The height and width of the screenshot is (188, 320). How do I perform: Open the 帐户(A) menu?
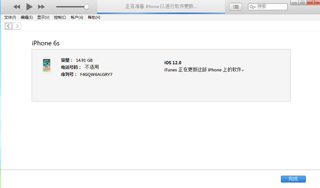[77, 17]
